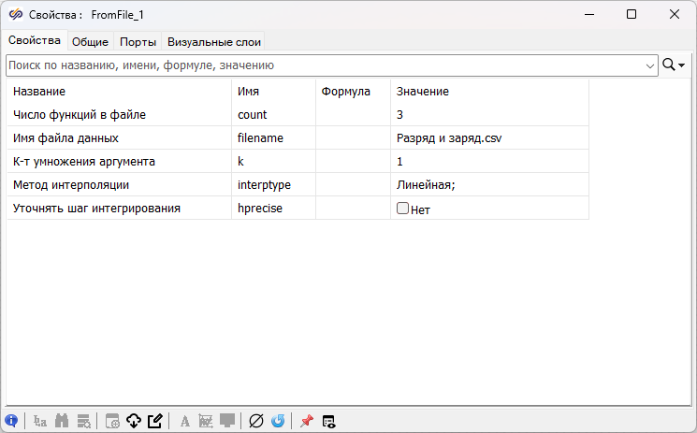
Task: Click the blue circular reset arrow icon
Action: pos(278,422)
